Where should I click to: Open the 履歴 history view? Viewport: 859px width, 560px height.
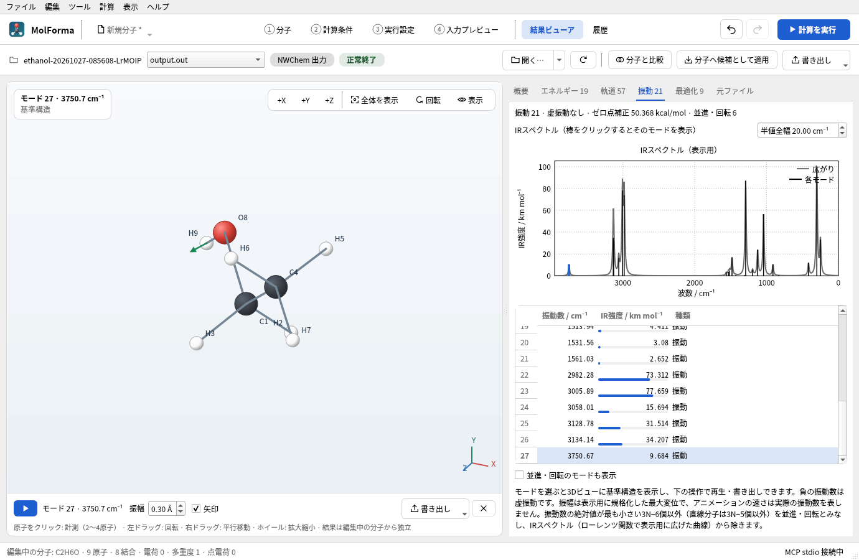[600, 29]
